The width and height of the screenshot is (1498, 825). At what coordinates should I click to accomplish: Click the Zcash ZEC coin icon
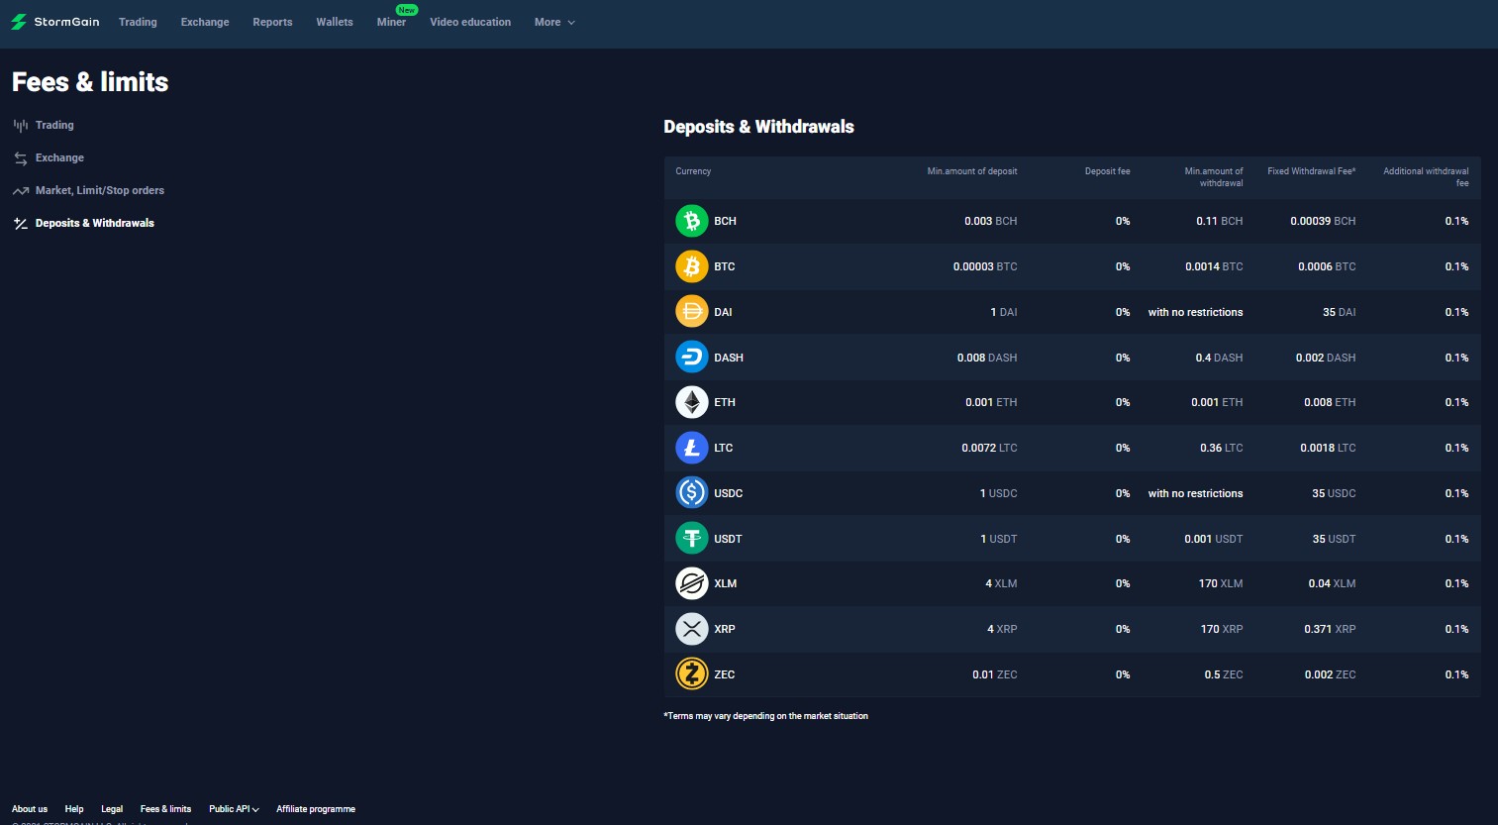point(691,674)
